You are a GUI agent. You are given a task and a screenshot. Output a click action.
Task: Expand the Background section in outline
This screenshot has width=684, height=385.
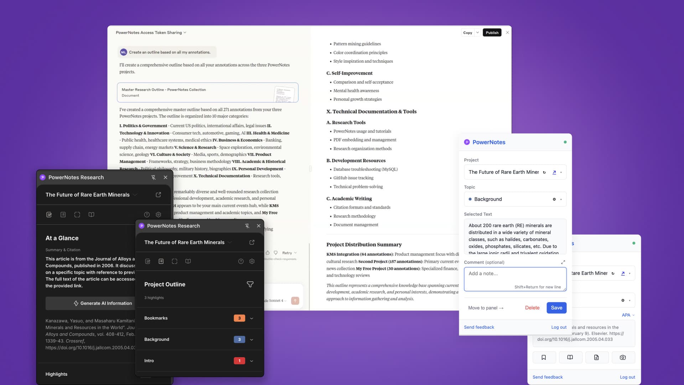(x=252, y=340)
